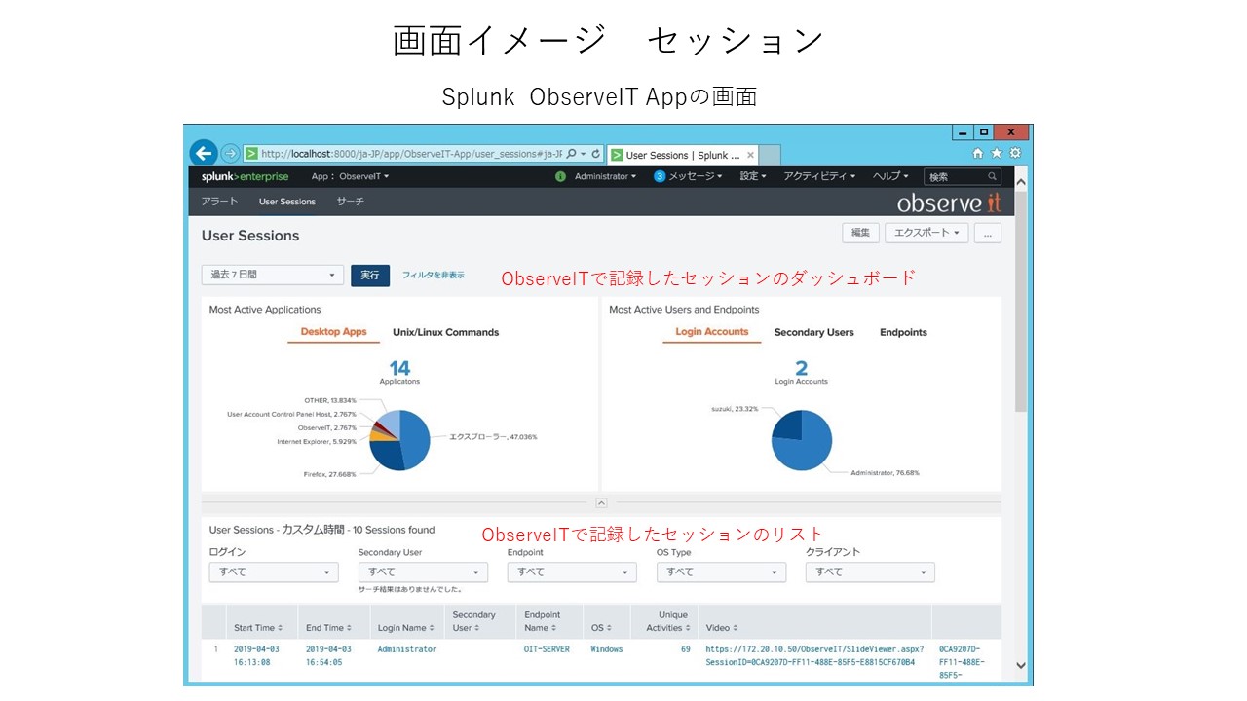1247x701 pixels.
Task: Open the ログイン filter dropdown
Action: pyautogui.click(x=274, y=572)
